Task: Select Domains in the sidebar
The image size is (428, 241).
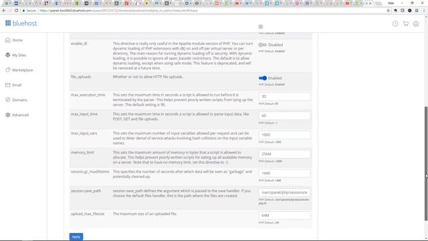Action: [x=19, y=100]
